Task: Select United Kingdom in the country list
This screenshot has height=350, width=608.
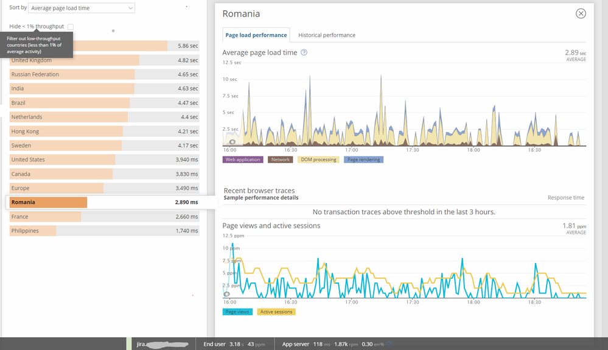Action: point(104,60)
